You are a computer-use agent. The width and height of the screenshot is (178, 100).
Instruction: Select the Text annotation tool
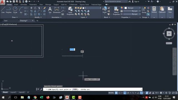pos(50,10)
